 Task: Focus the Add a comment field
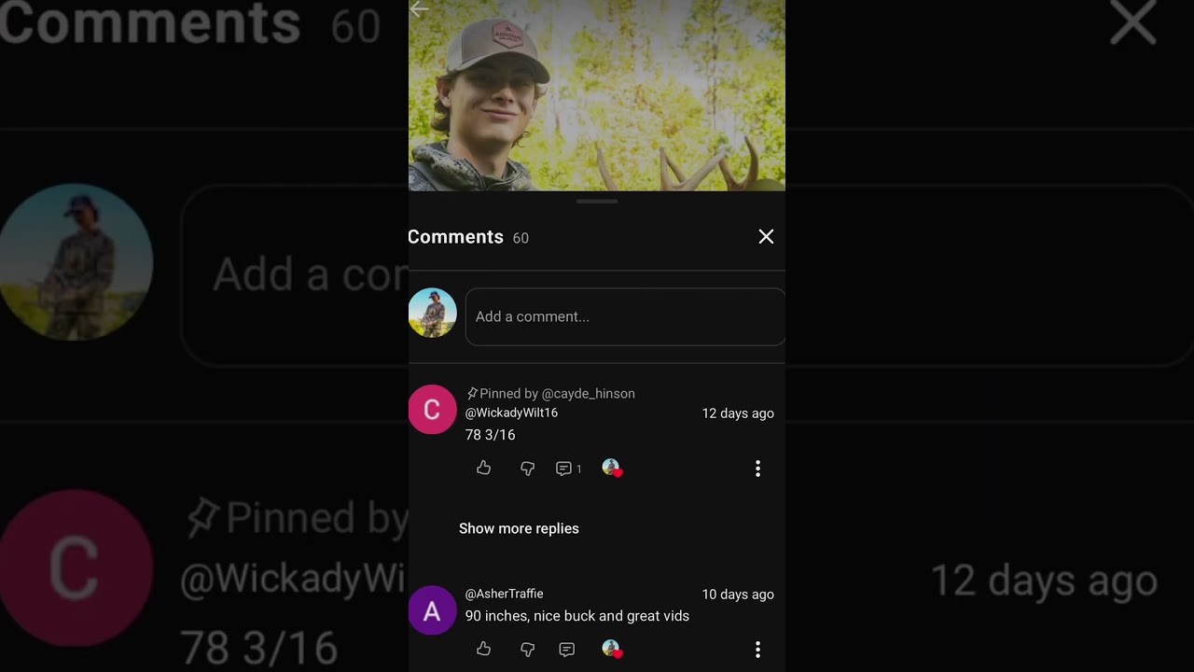[625, 316]
